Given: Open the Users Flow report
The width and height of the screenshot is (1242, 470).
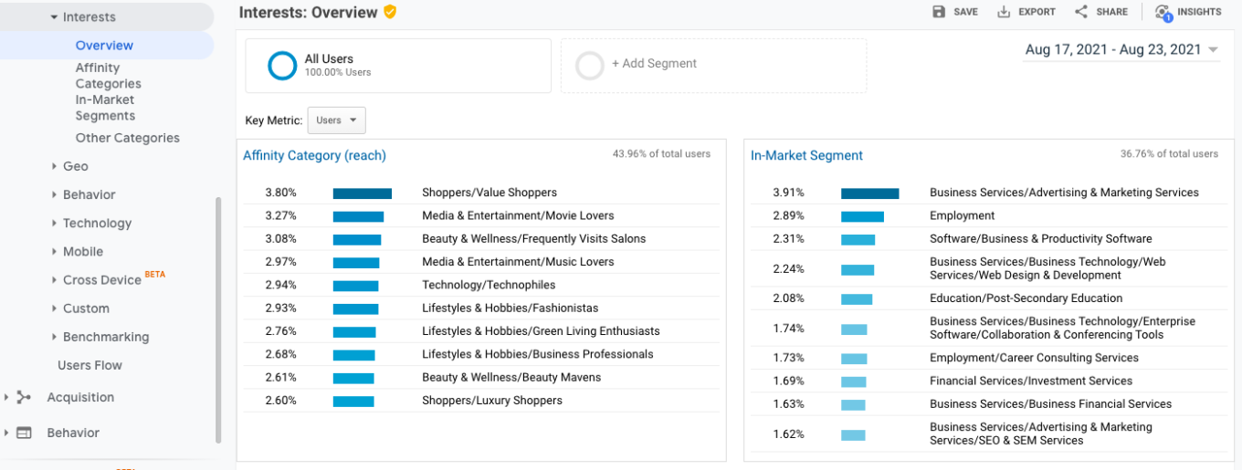Looking at the screenshot, I should pyautogui.click(x=89, y=365).
